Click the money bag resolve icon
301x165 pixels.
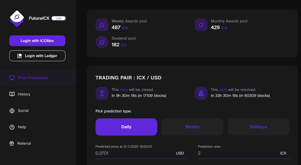[x=201, y=94]
